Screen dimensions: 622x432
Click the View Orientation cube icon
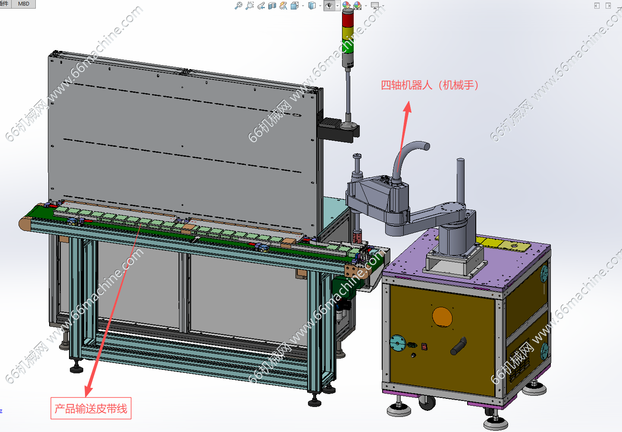coord(295,6)
